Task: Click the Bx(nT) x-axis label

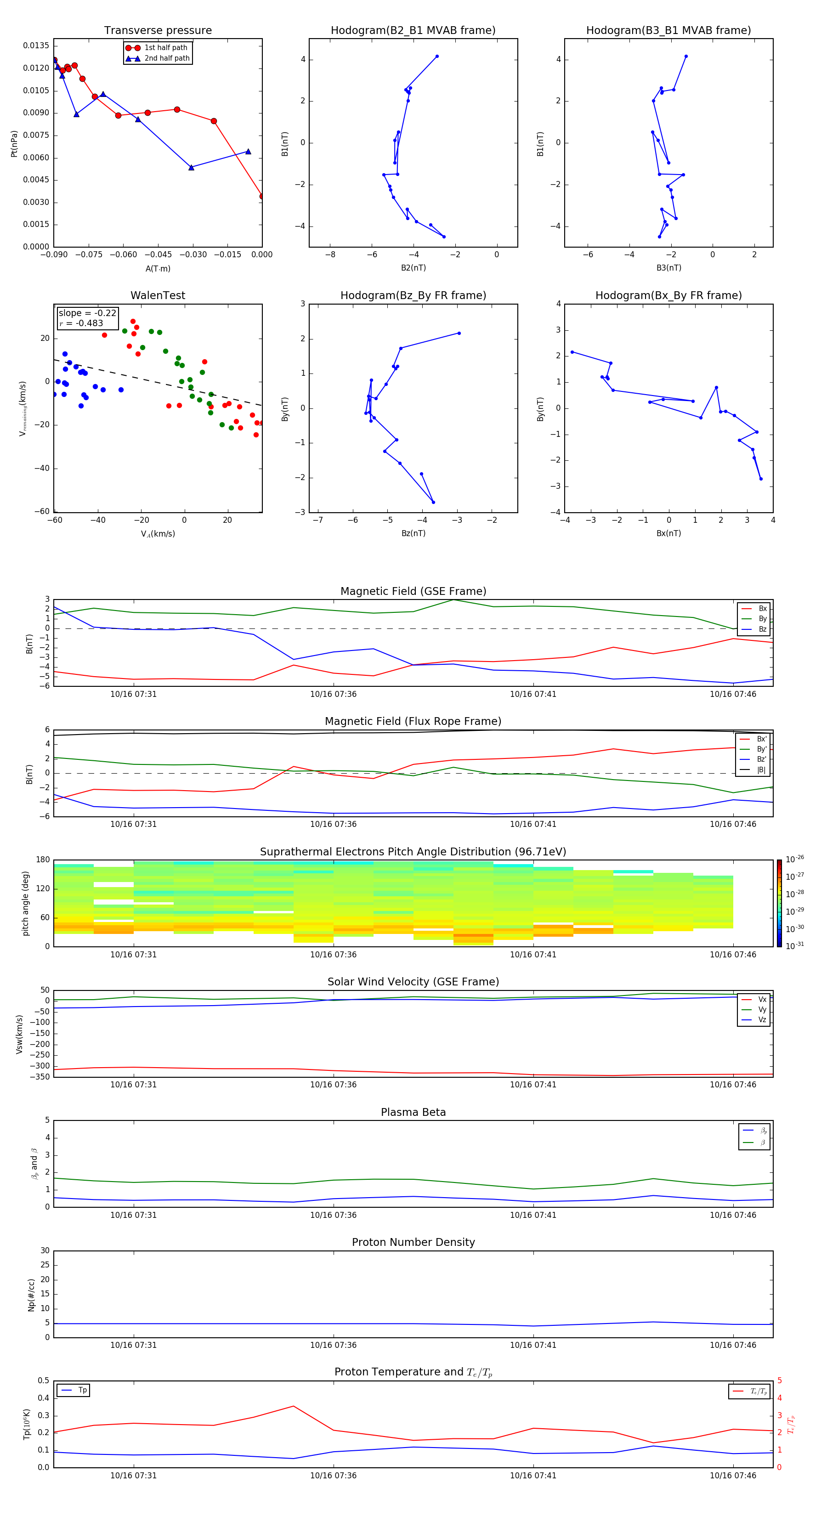Action: (x=668, y=533)
